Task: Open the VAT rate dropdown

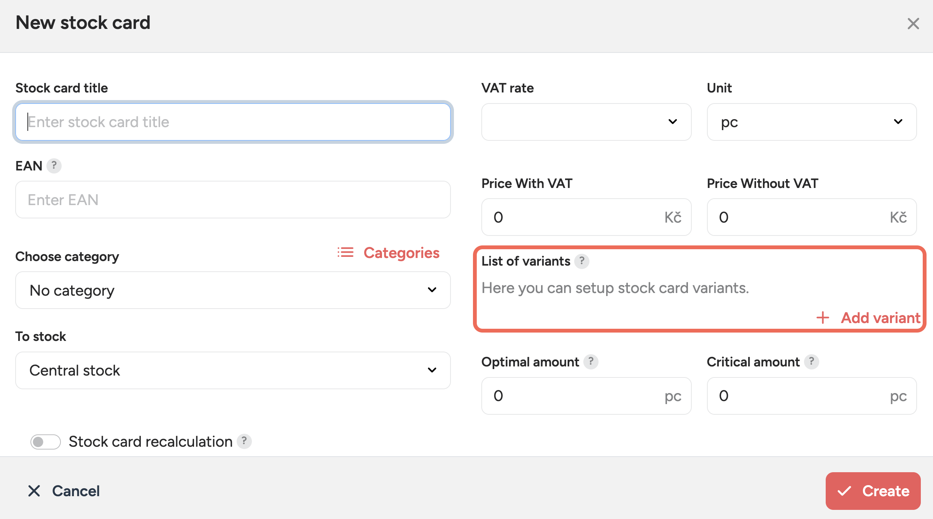Action: 586,122
